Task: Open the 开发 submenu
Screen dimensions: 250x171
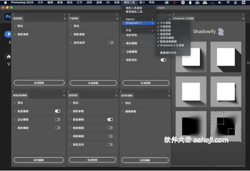Action: click(x=138, y=30)
